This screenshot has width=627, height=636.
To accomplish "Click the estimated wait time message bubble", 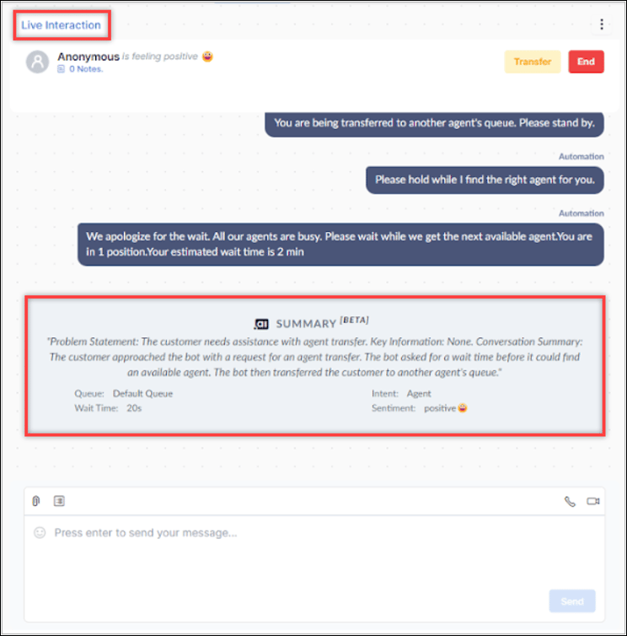I will (x=340, y=245).
